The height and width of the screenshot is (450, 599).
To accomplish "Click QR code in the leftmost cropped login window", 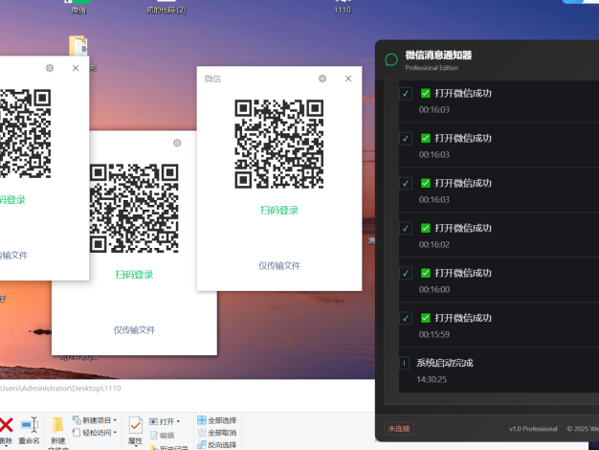I will [x=25, y=133].
